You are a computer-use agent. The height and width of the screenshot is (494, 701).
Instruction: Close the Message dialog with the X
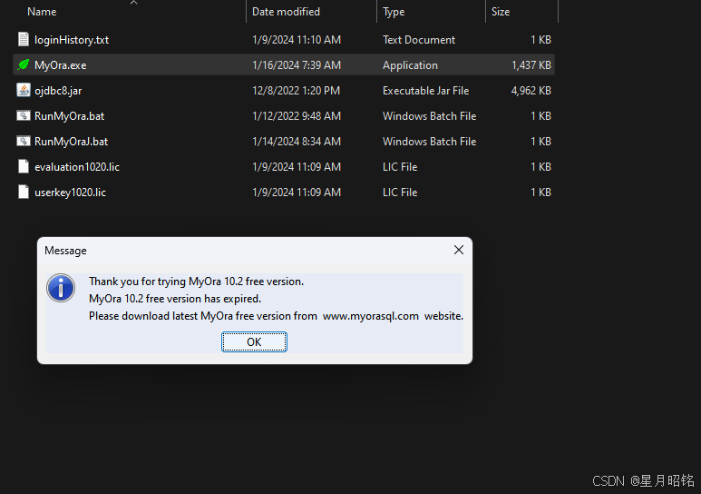click(459, 250)
